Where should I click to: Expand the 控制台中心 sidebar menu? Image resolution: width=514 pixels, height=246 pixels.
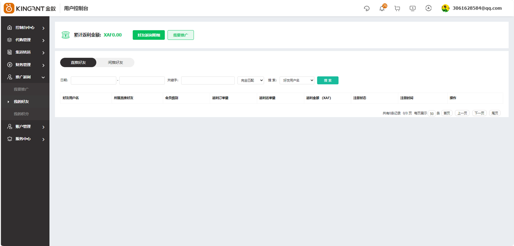coord(25,28)
